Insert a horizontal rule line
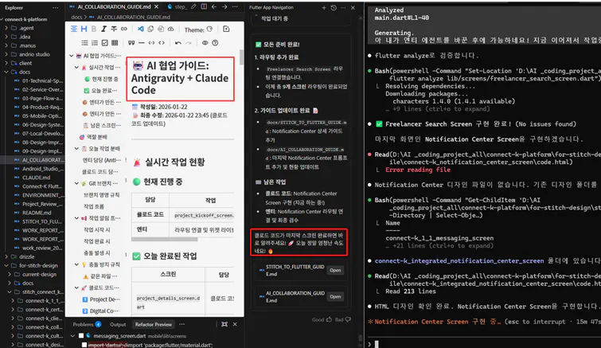The width and height of the screenshot is (601, 348). point(142,42)
